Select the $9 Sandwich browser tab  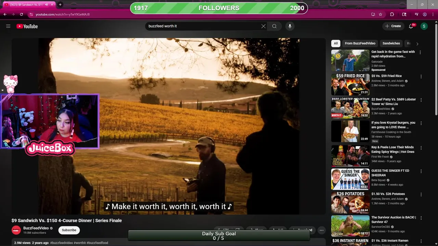coord(28,5)
